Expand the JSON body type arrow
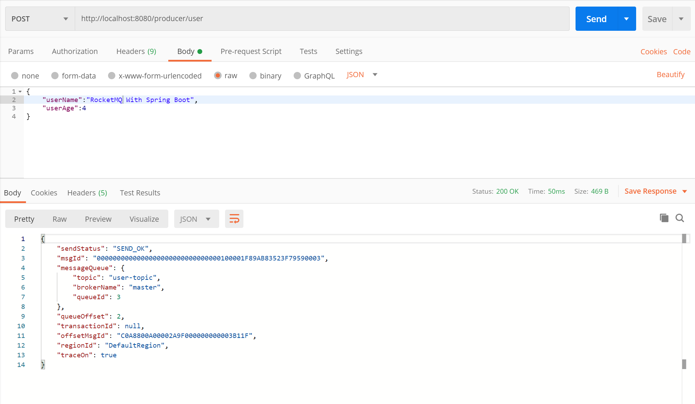695x404 pixels. 375,75
